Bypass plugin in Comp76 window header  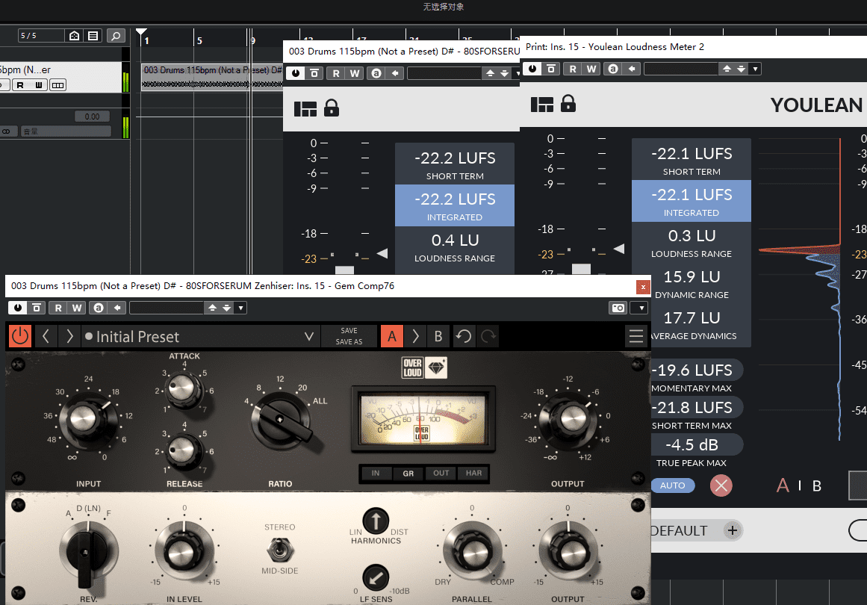tap(18, 308)
